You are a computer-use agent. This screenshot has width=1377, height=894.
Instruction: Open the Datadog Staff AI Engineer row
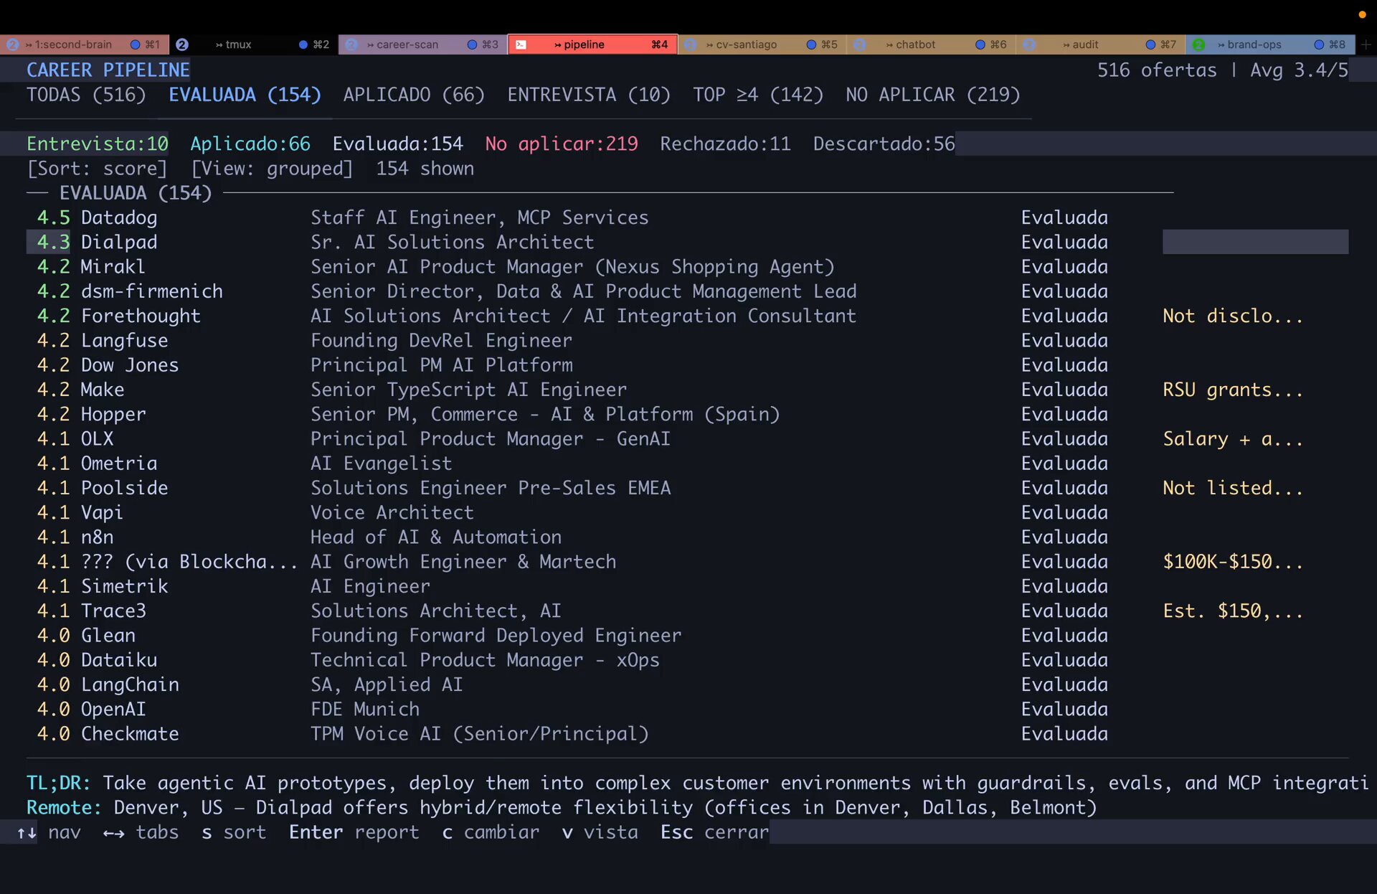478,217
